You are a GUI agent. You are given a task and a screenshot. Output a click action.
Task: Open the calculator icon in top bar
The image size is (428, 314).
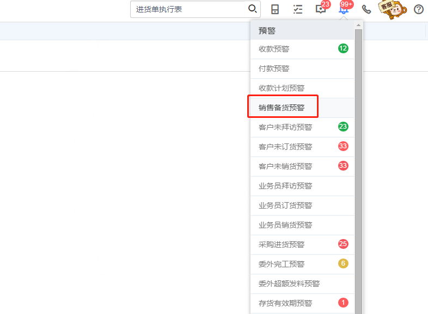tap(275, 10)
